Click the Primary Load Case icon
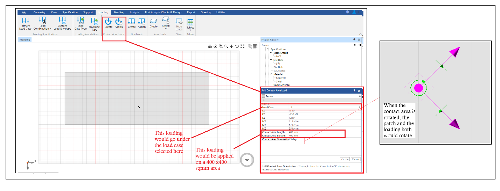Screen dimensions: 500x191 pos(25,21)
